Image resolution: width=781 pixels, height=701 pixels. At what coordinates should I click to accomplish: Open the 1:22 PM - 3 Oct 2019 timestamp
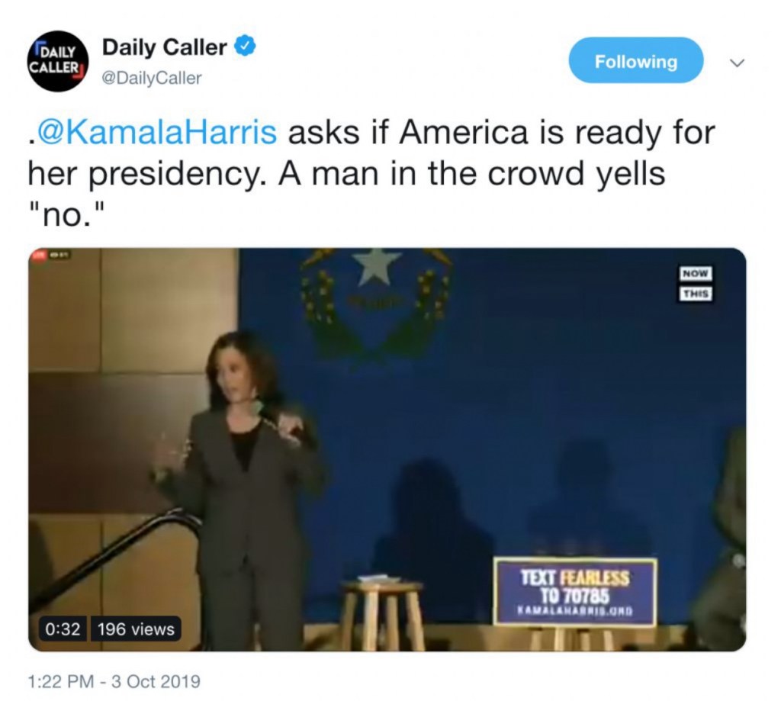click(x=114, y=681)
